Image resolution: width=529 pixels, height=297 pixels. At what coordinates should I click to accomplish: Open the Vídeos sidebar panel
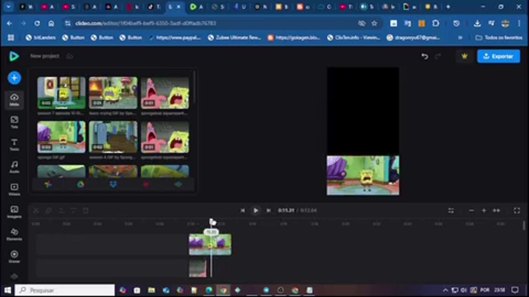[x=14, y=189]
